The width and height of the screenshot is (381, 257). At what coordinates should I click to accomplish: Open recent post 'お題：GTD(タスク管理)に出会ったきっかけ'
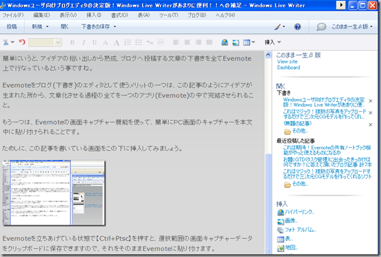click(x=328, y=162)
